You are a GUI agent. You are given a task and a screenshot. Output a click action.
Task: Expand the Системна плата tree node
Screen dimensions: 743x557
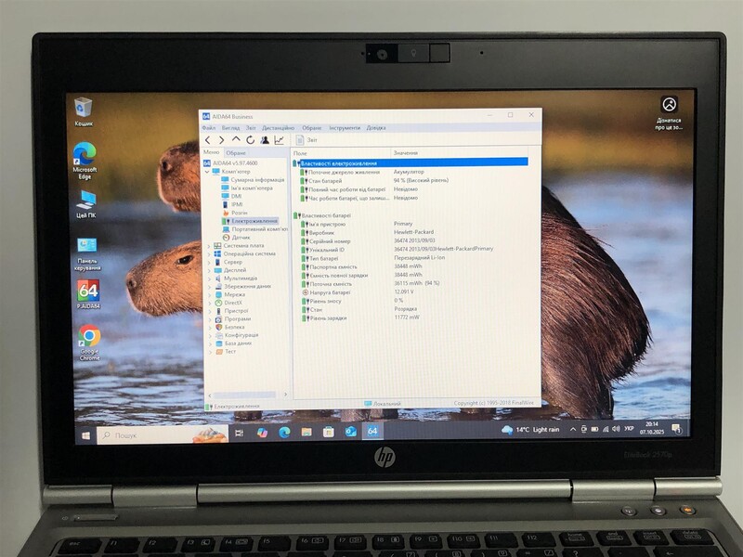[210, 247]
